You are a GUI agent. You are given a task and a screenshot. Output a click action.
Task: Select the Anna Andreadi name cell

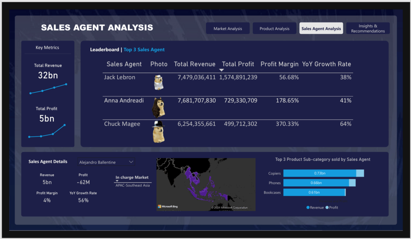click(124, 101)
